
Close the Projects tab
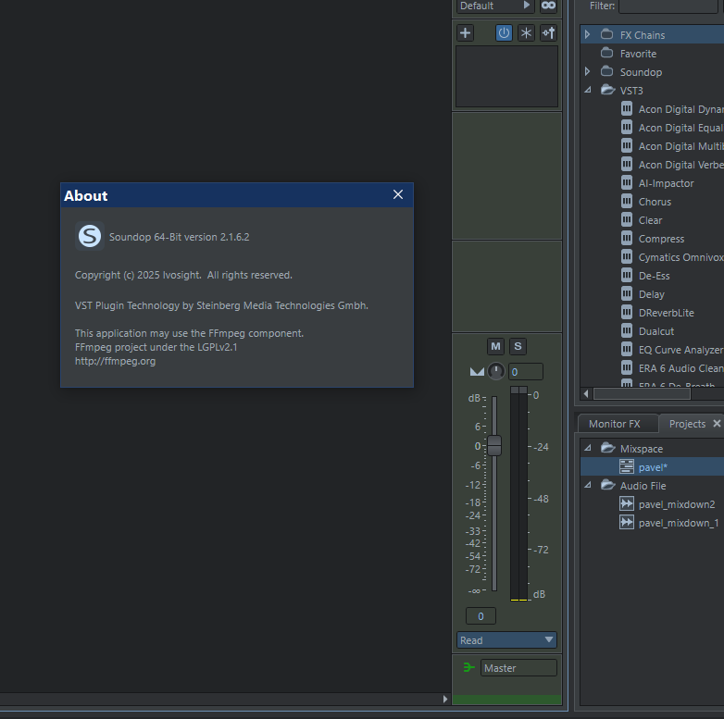click(x=717, y=423)
